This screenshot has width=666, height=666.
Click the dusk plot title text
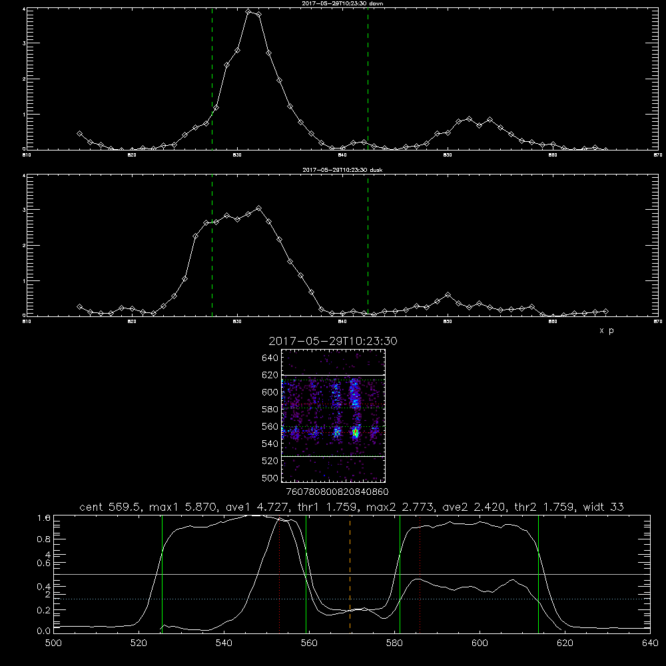pyautogui.click(x=342, y=170)
